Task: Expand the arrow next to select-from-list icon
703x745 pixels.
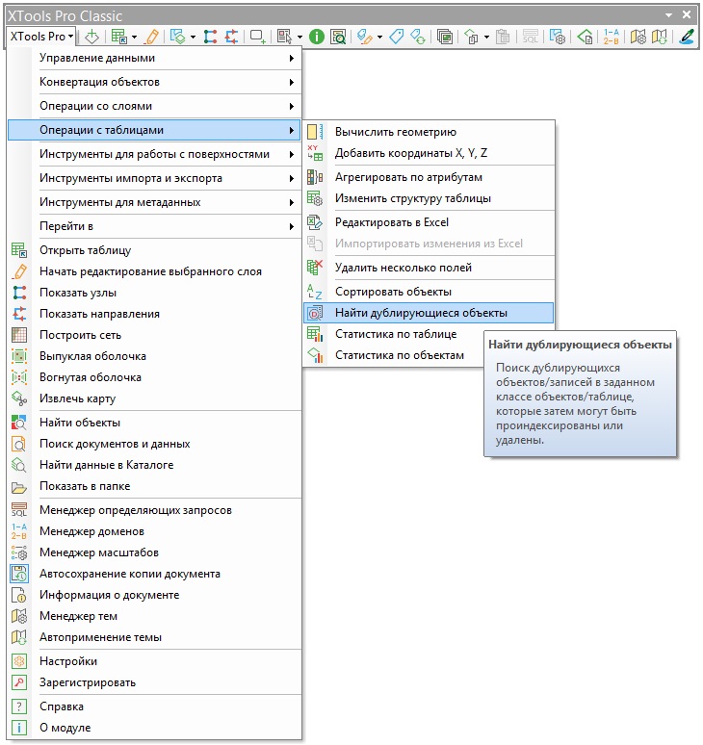Action: coord(299,37)
